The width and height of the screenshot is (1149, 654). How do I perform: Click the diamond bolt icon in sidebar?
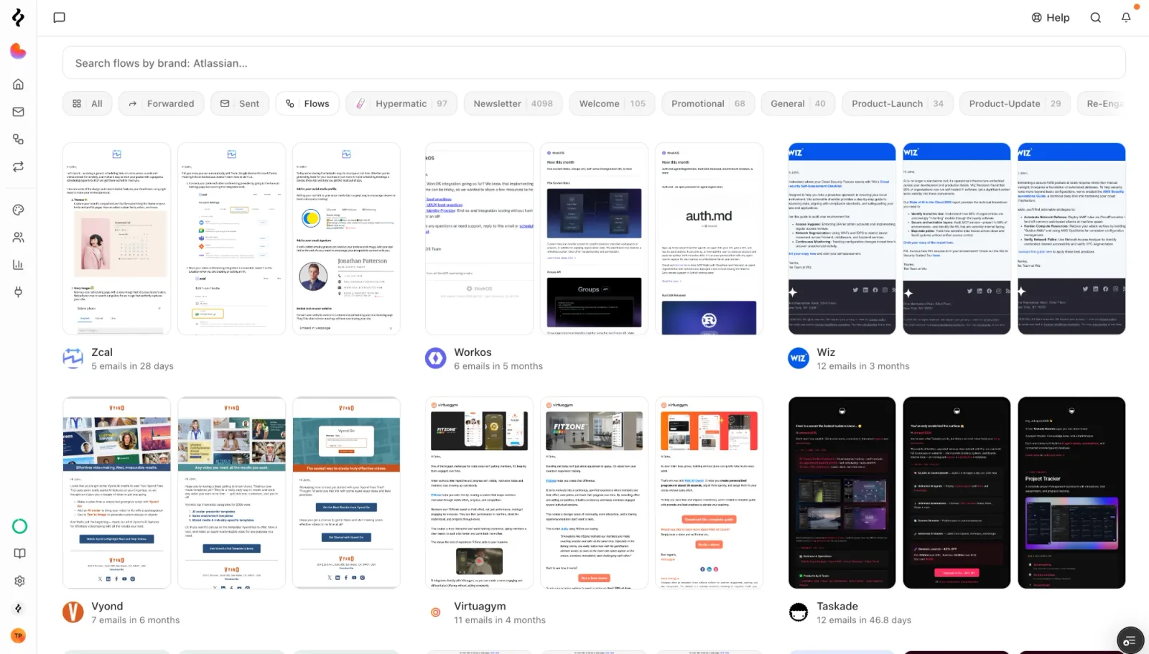[x=19, y=608]
